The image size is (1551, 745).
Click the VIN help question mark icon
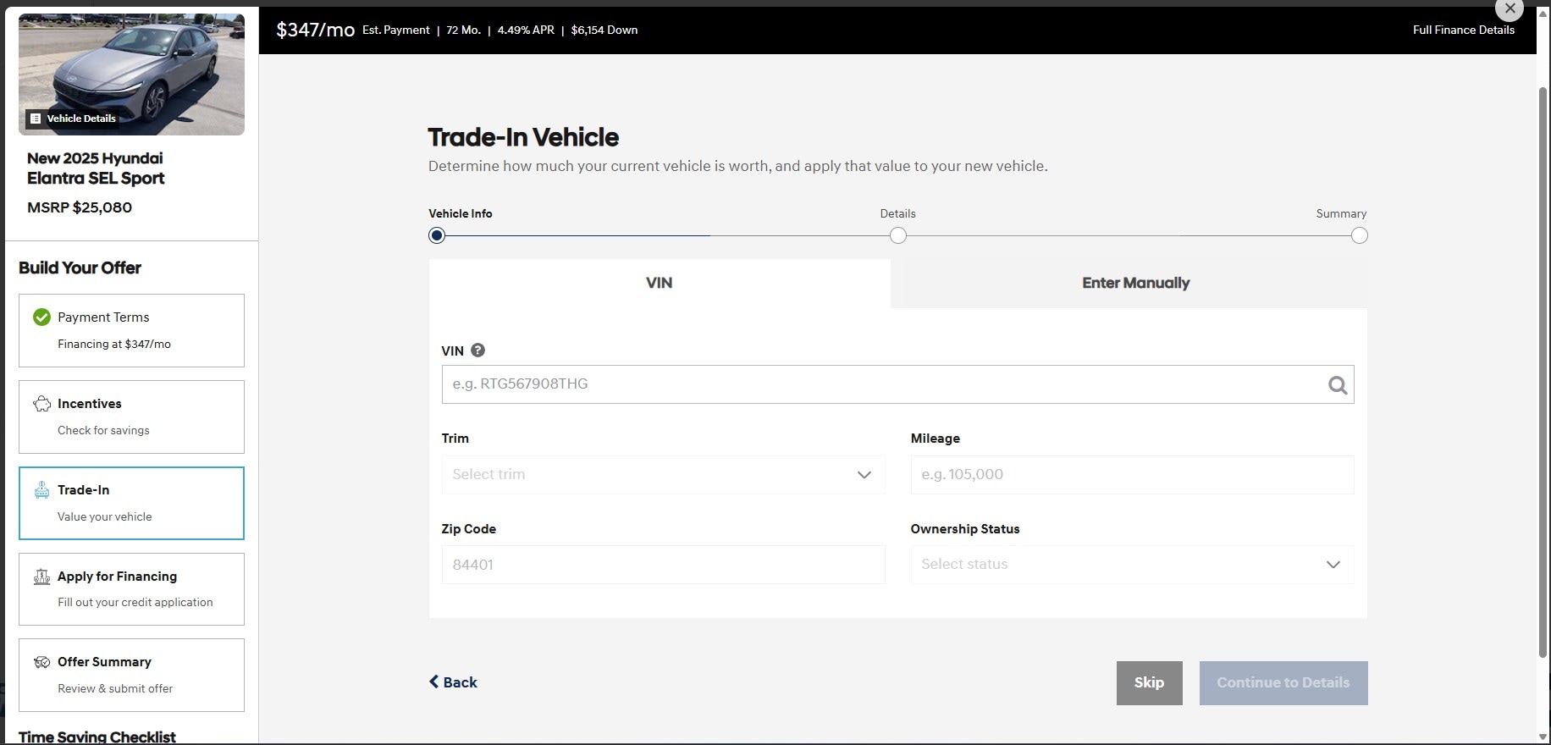tap(477, 350)
